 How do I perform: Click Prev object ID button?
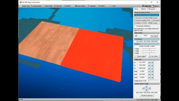152,36
